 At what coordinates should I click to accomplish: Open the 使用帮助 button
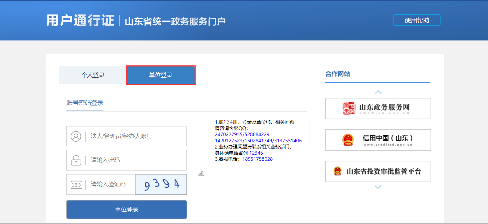click(x=417, y=20)
